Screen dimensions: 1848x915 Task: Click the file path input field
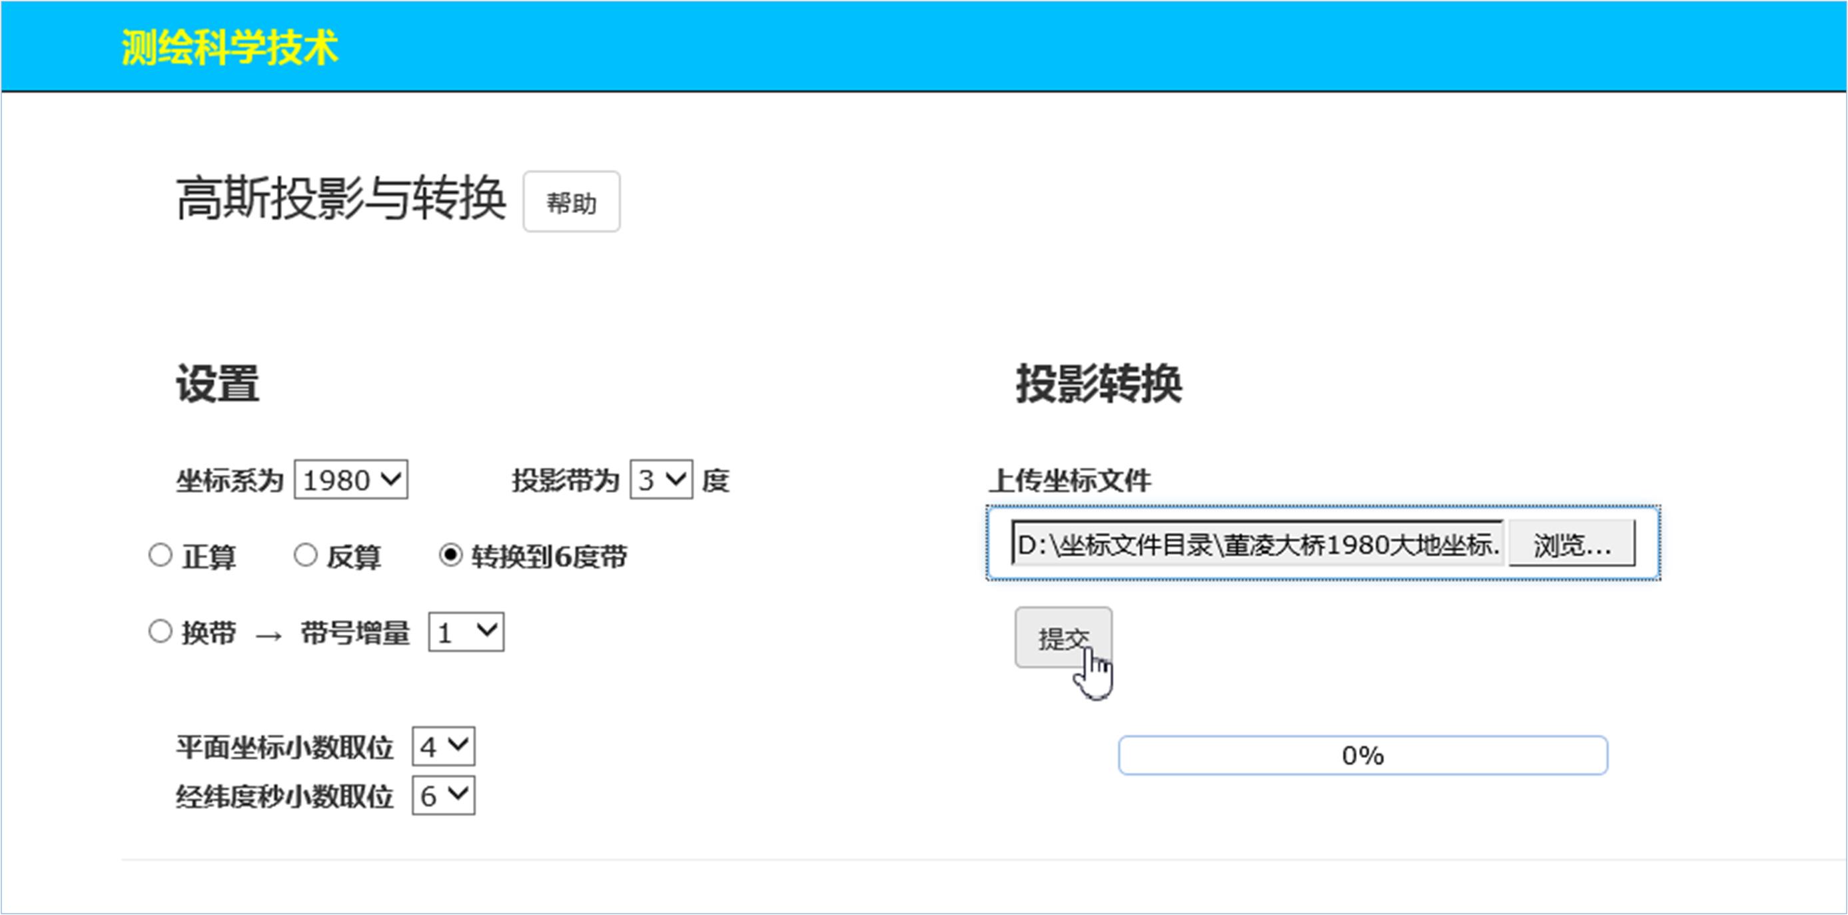[1257, 544]
